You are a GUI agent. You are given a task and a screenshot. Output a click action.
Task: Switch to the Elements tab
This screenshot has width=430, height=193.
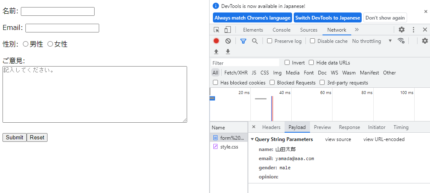[253, 30]
